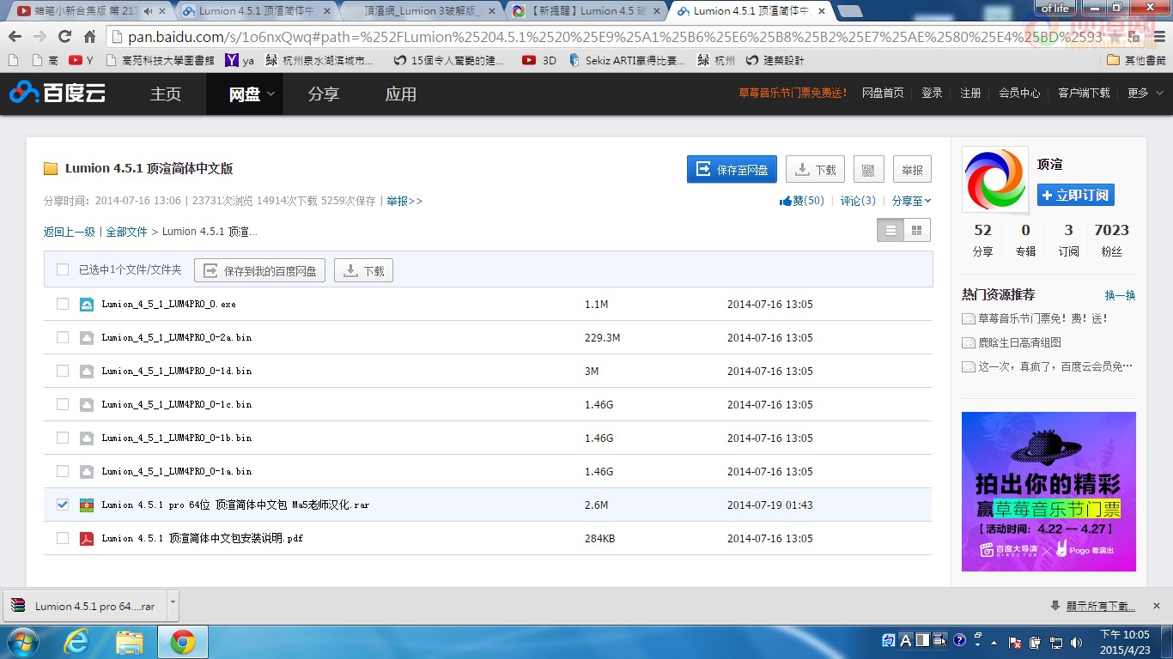
Task: Click the Baidu Cloud logo
Action: 58,93
